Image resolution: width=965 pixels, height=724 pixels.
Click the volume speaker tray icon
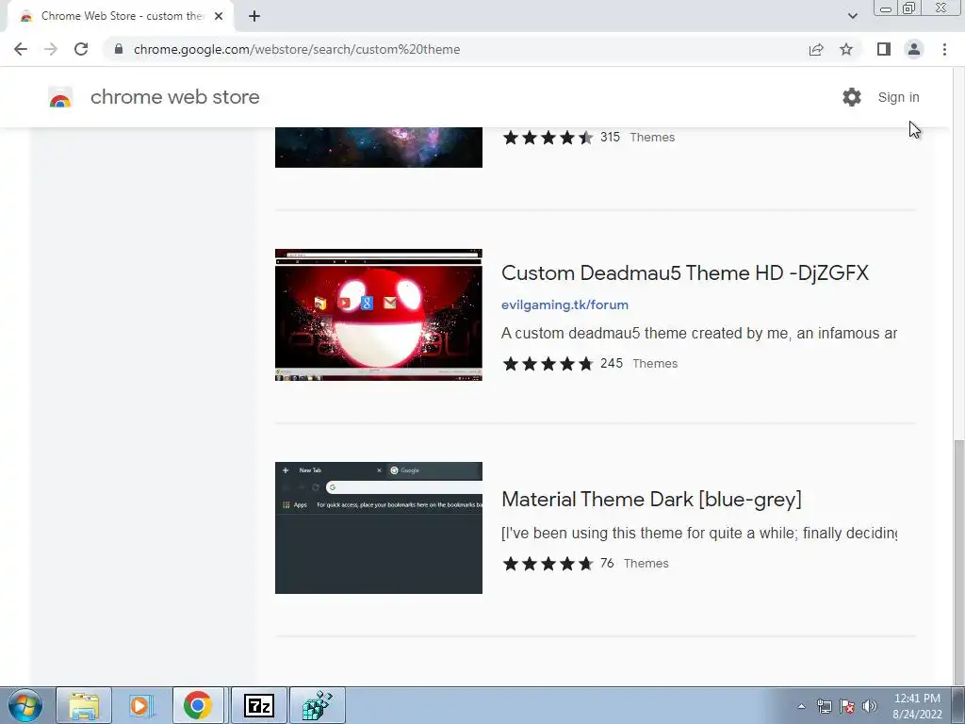[x=870, y=706]
